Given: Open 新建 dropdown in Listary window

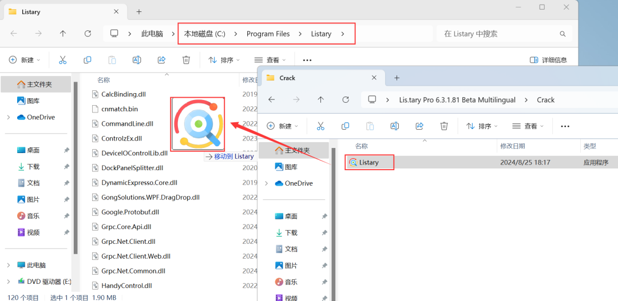Looking at the screenshot, I should (25, 60).
